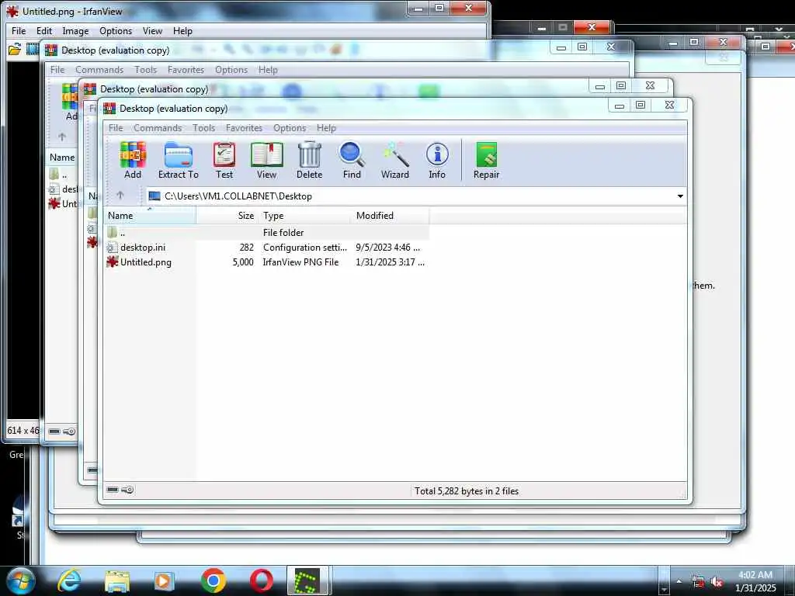
Task: Click the 5,000 size value of Untitled.png
Action: pos(243,262)
